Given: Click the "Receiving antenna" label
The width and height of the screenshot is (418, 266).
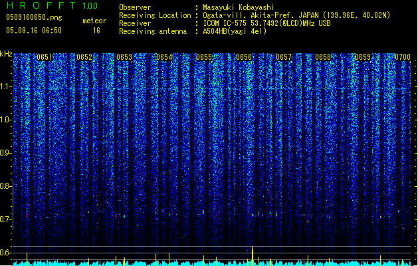Looking at the screenshot, I should pyautogui.click(x=153, y=31).
